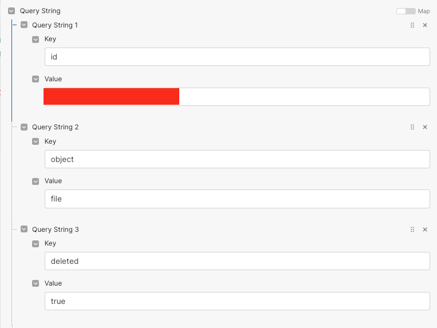Click the Key field containing "object"
Image resolution: width=437 pixels, height=328 pixels.
click(x=237, y=159)
